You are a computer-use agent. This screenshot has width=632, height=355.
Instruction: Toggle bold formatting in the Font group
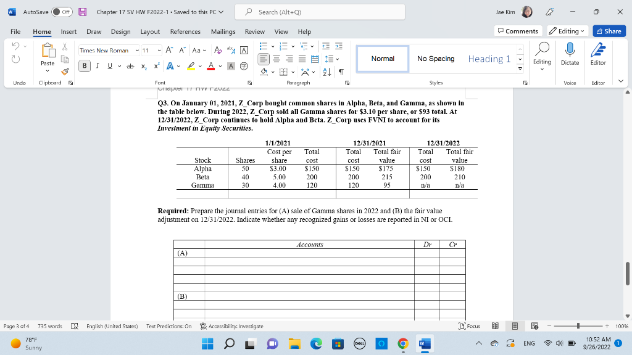(85, 65)
